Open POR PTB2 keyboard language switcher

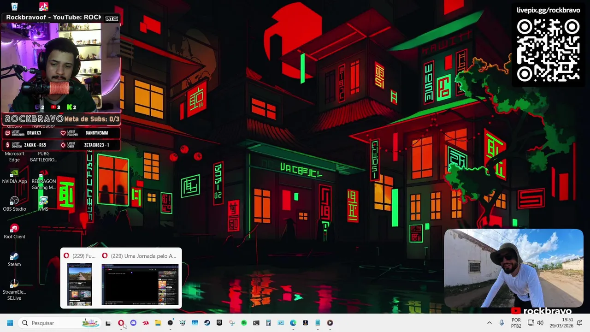click(516, 323)
